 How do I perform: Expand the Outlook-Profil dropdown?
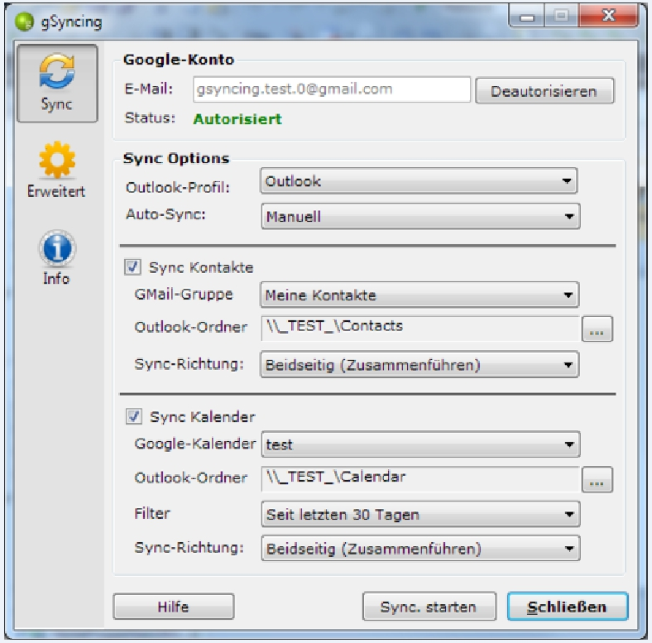(x=419, y=181)
